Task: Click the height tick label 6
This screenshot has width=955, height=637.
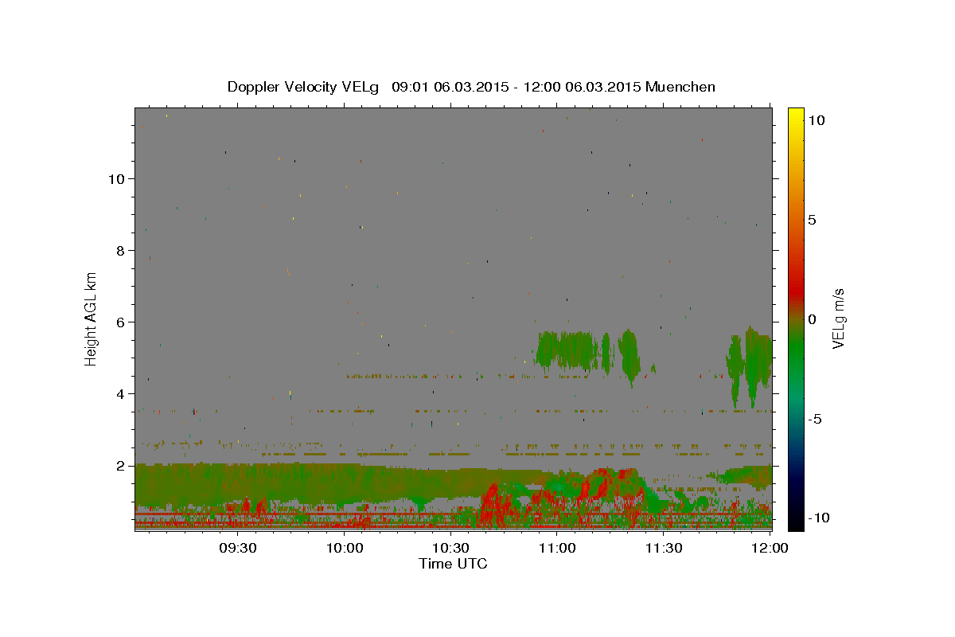Action: (x=120, y=322)
